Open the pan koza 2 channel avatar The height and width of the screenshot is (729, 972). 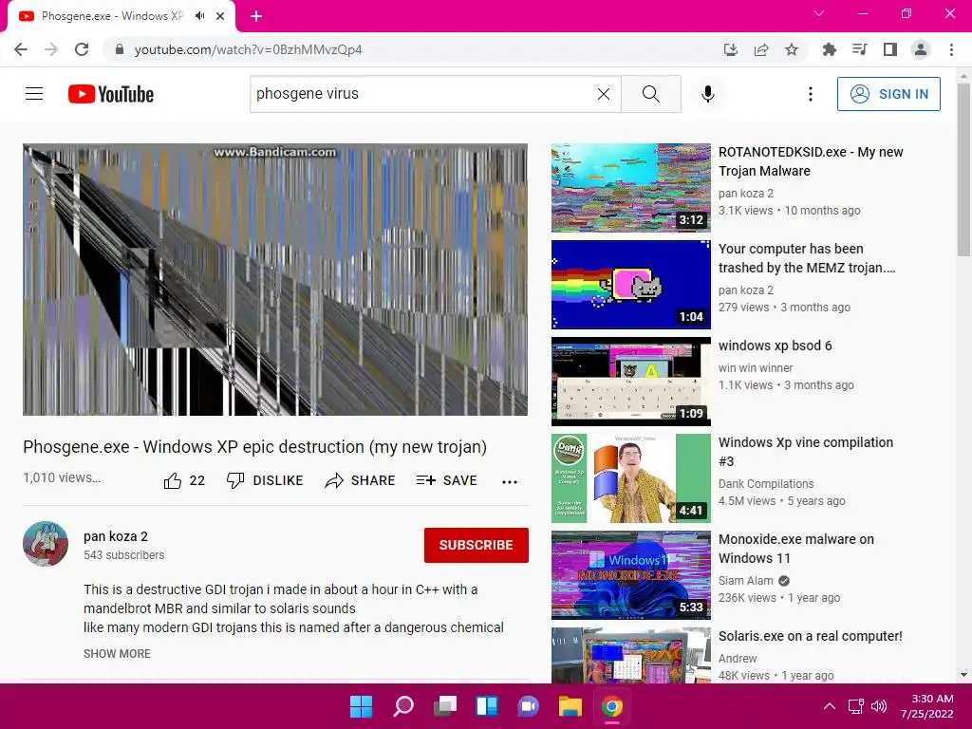click(46, 544)
